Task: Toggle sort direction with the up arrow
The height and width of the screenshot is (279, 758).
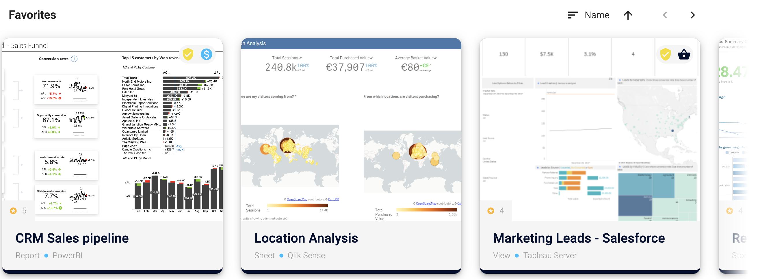Action: (628, 15)
